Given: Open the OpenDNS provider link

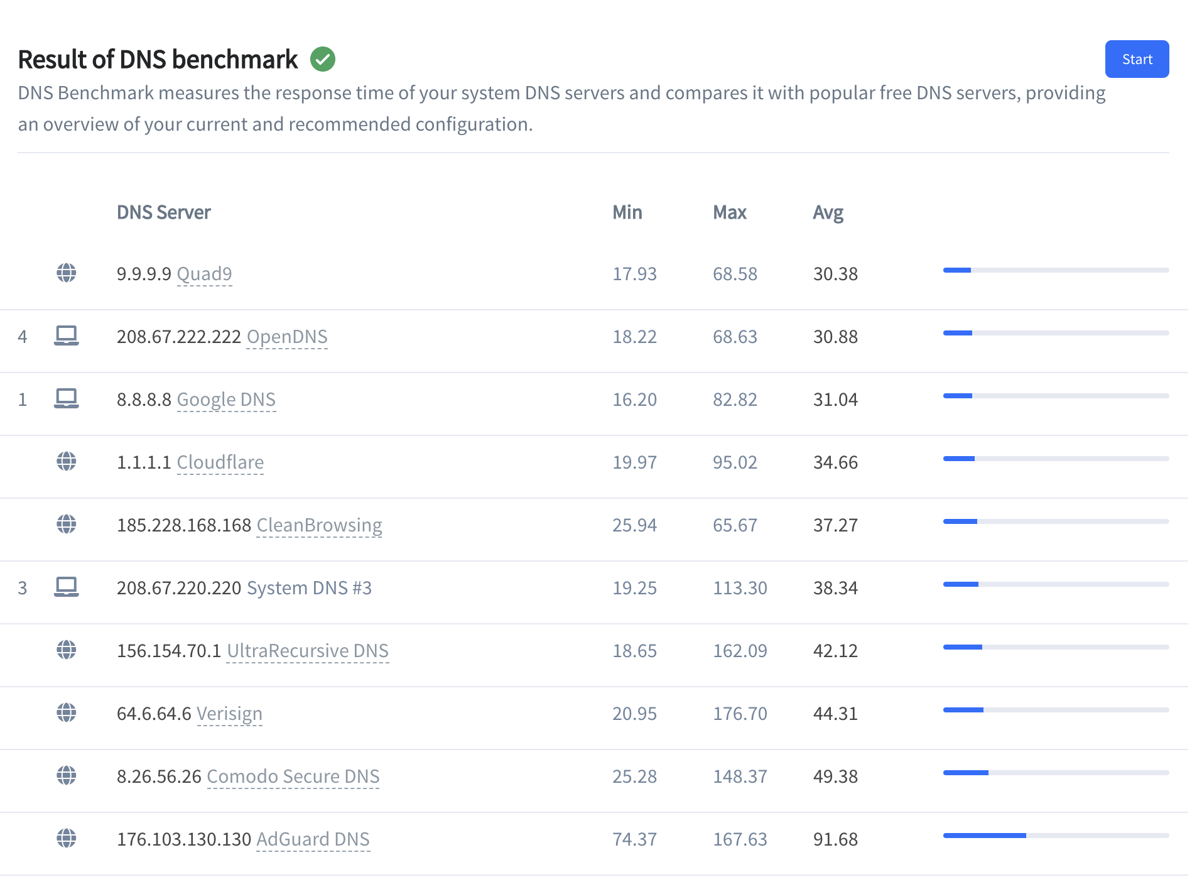Looking at the screenshot, I should point(287,337).
